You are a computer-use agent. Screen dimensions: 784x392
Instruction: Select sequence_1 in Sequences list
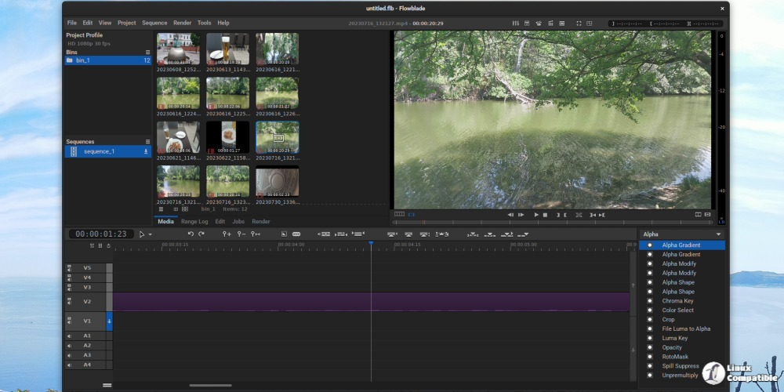pyautogui.click(x=99, y=151)
